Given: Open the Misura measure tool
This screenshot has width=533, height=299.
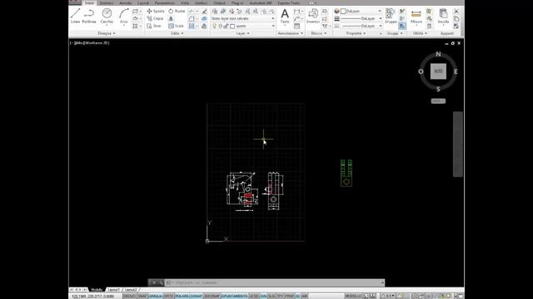Looking at the screenshot, I should (x=416, y=16).
